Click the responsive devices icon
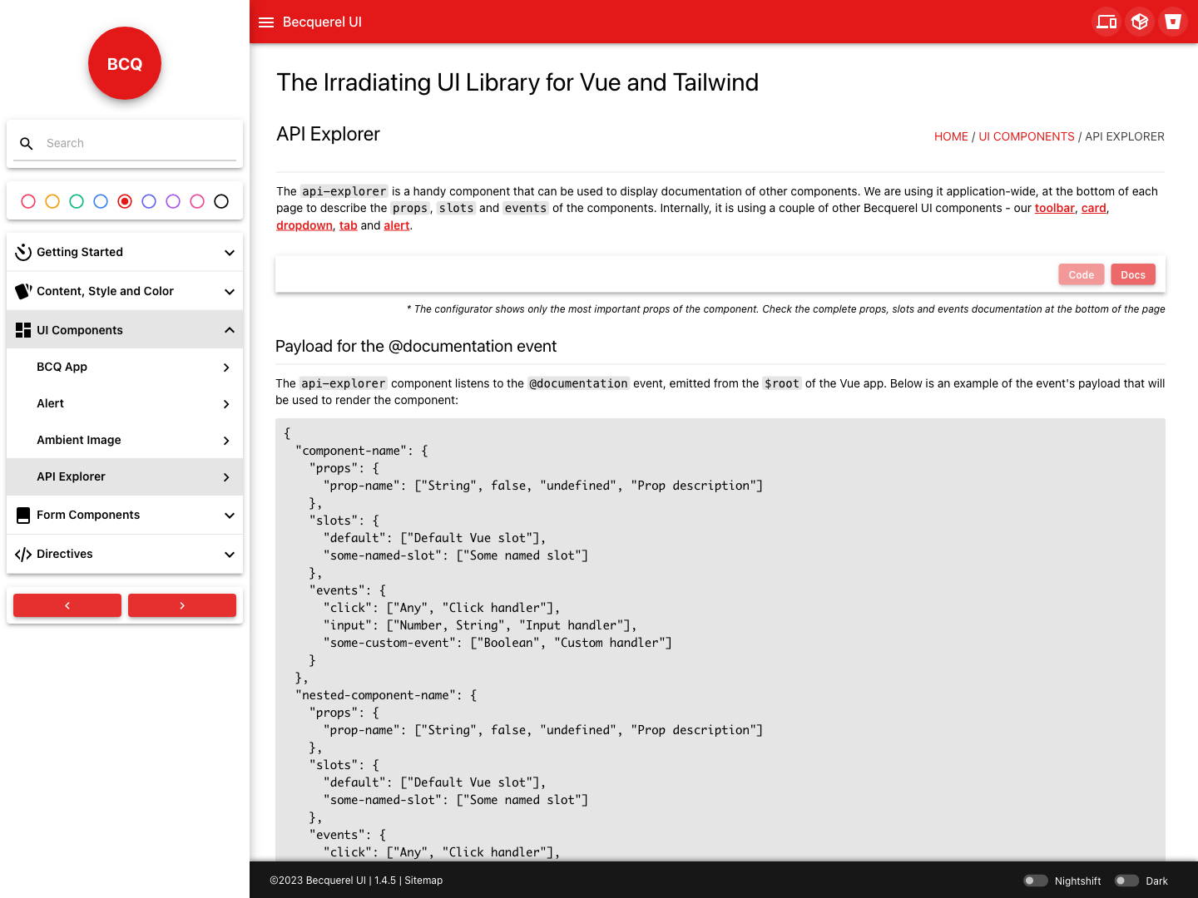Viewport: 1198px width, 898px height. pos(1106,22)
